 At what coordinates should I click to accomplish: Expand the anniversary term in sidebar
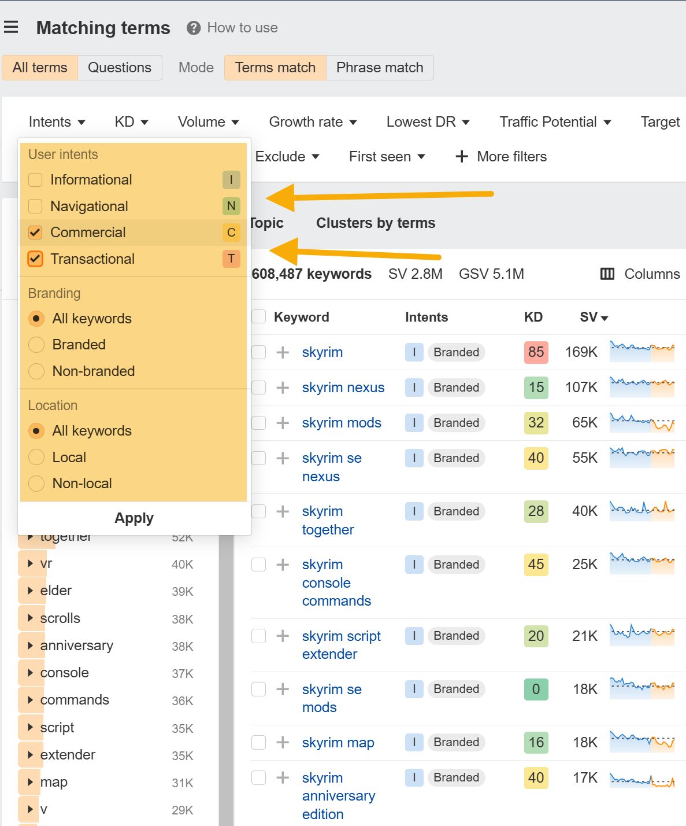point(31,646)
